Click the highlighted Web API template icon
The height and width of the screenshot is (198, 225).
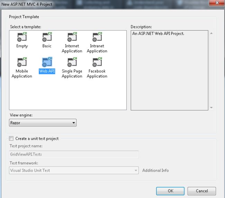pyautogui.click(x=47, y=62)
